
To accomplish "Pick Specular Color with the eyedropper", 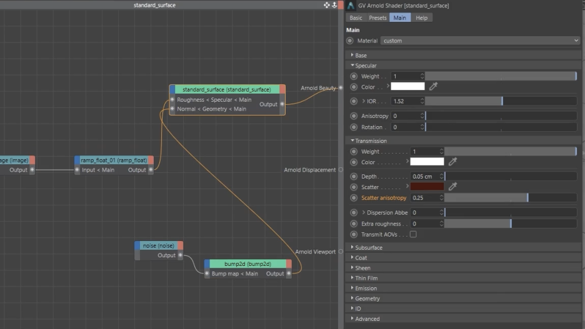I will pyautogui.click(x=433, y=86).
